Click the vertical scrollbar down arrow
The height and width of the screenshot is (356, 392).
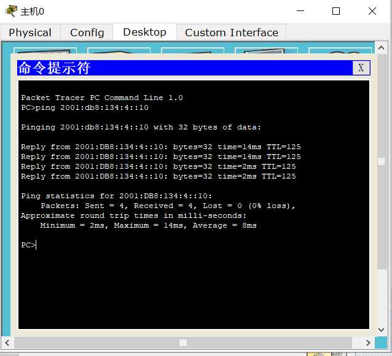pyautogui.click(x=382, y=330)
